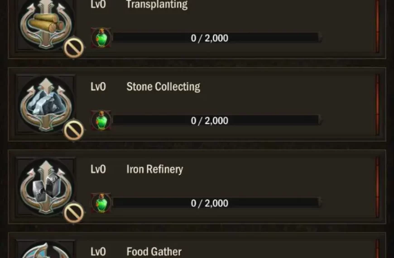Click the locked badge on Transplanting
Screen dimensions: 394x258
point(73,48)
